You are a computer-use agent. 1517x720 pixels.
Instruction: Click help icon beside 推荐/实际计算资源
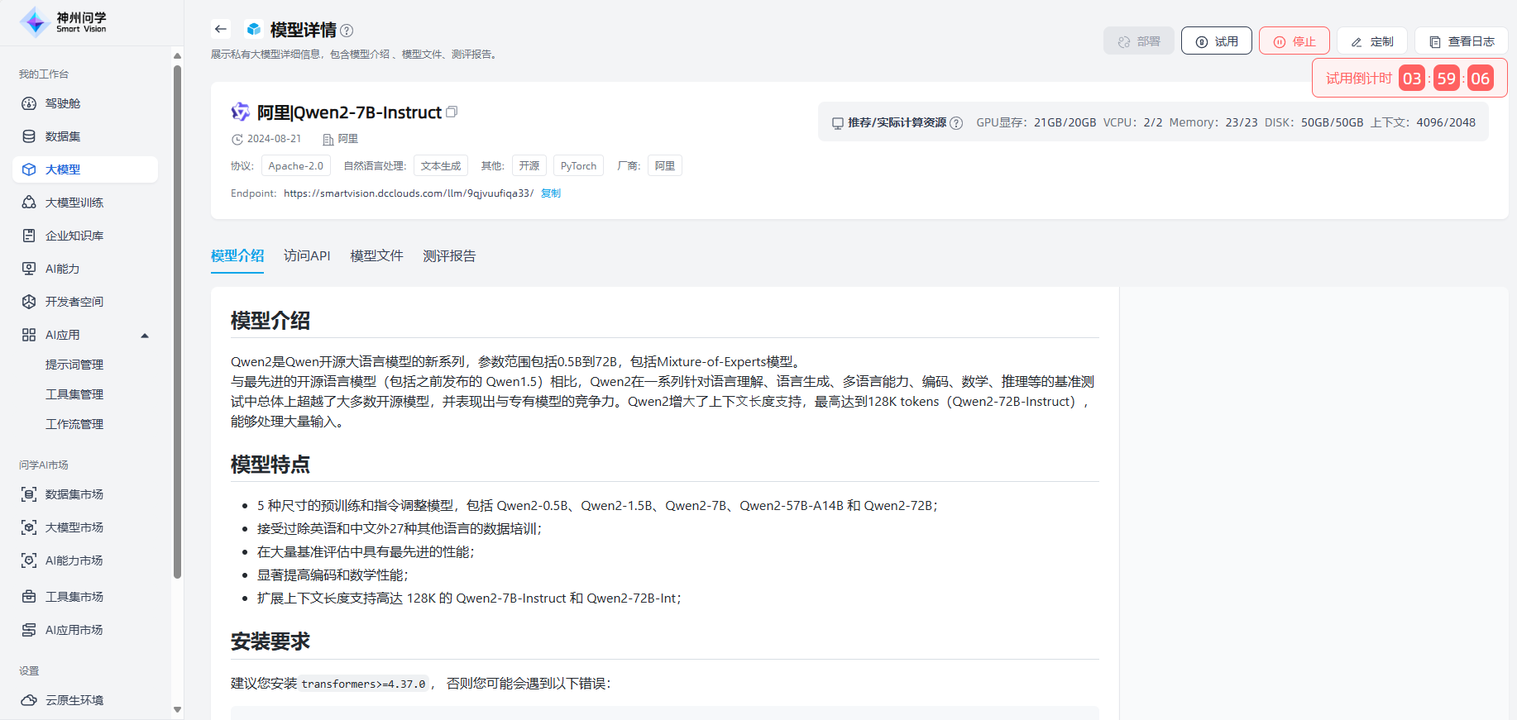click(x=956, y=123)
